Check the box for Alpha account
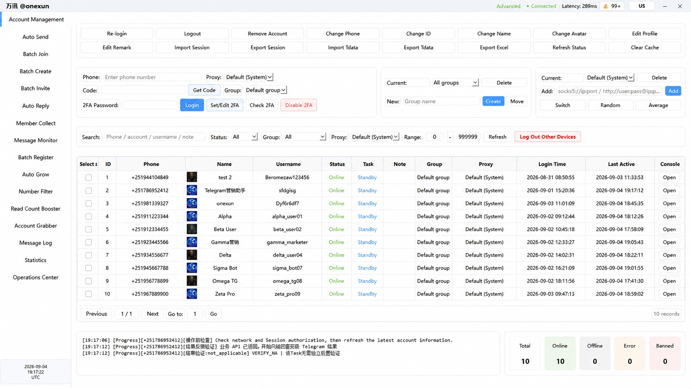Image resolution: width=691 pixels, height=388 pixels. [88, 216]
